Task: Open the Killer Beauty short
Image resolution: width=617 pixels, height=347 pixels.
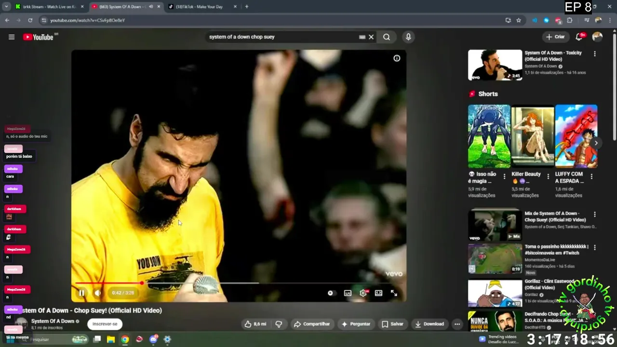Action: tap(533, 136)
